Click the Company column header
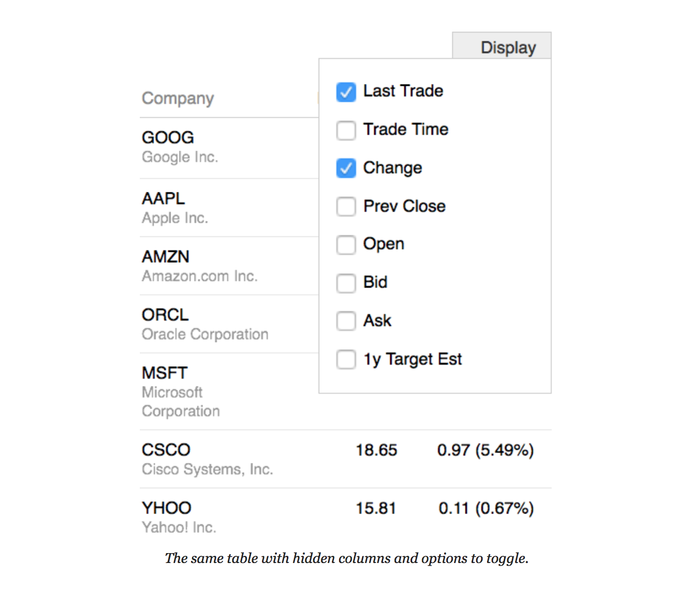The width and height of the screenshot is (700, 596). (178, 98)
